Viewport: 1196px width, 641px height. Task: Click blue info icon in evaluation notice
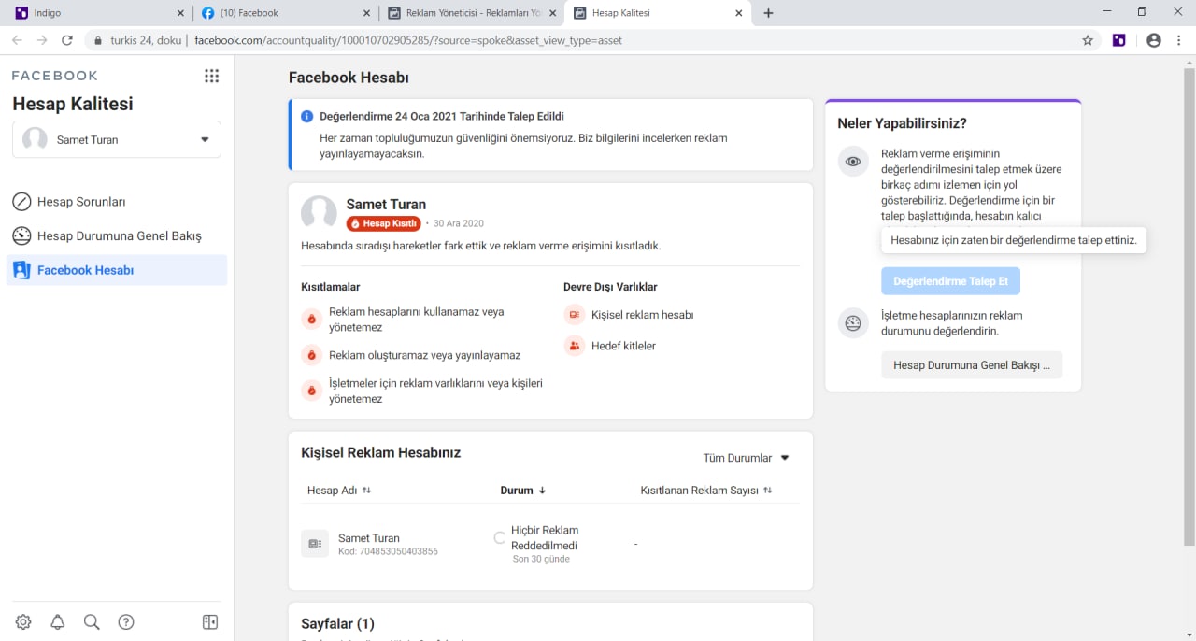tap(306, 117)
